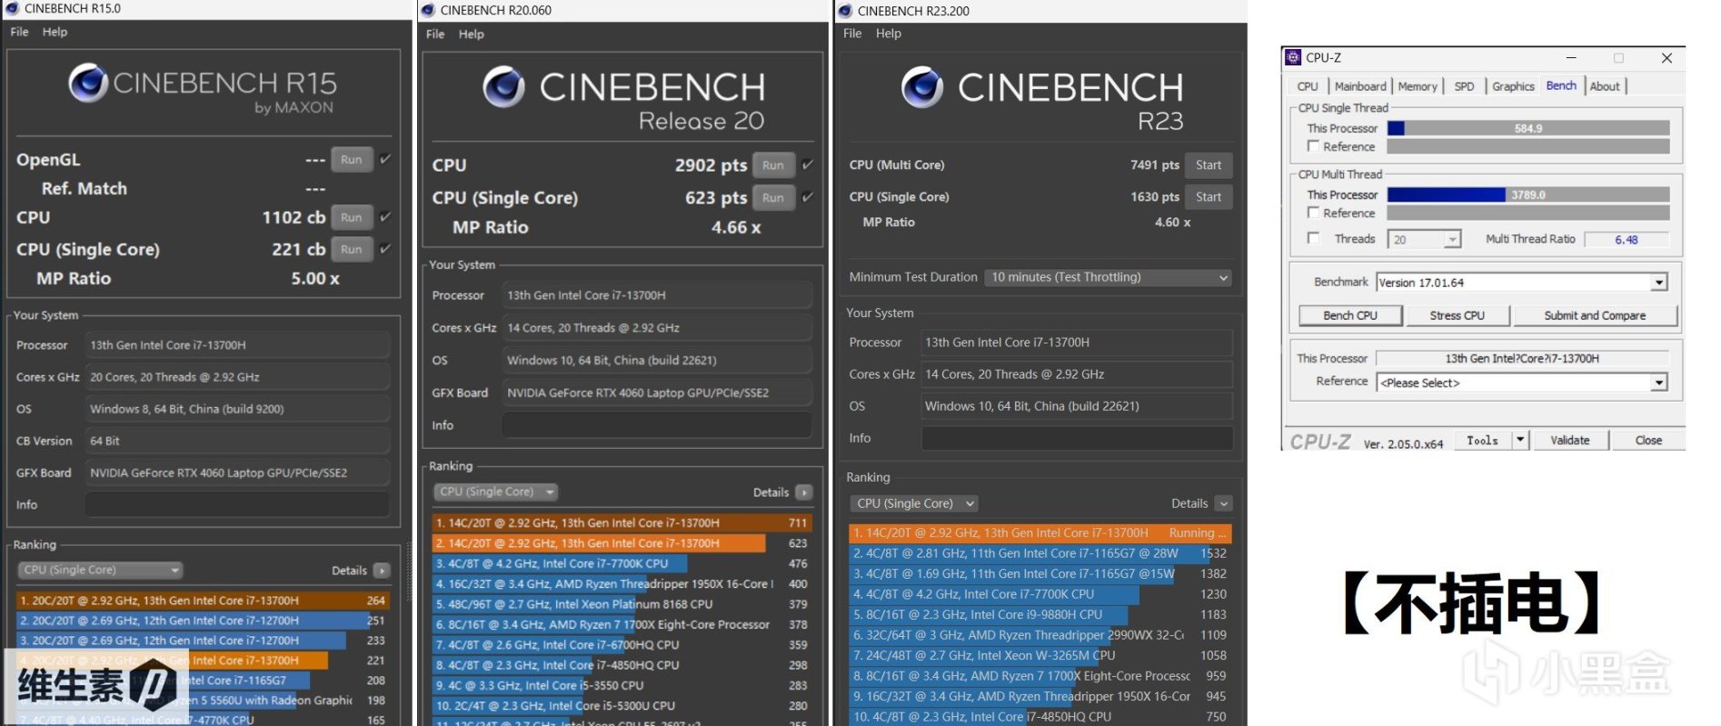1721x726 pixels.
Task: Open the ranking type dropdown in Cinebench R15
Action: point(100,570)
